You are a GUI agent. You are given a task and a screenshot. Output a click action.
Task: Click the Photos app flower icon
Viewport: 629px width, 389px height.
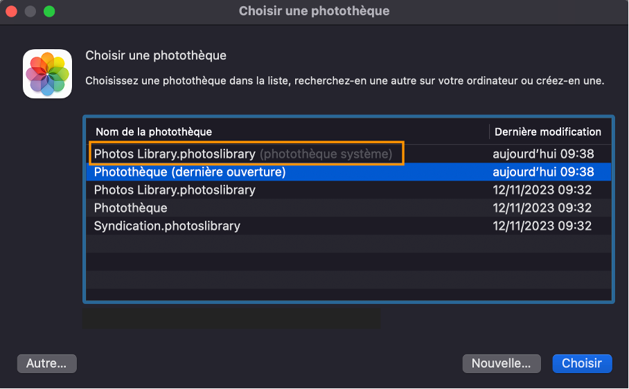pyautogui.click(x=47, y=73)
